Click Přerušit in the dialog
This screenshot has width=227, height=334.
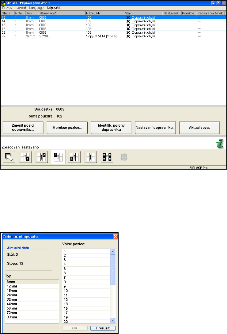[103, 328]
